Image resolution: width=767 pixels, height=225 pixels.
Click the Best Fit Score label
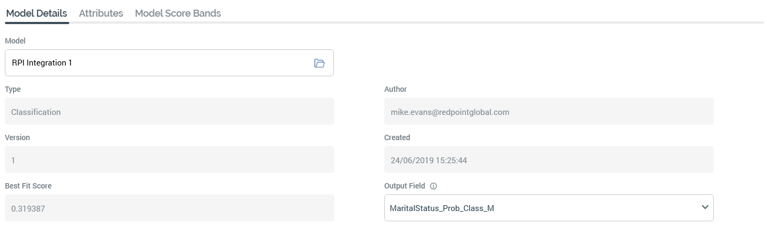(x=28, y=186)
